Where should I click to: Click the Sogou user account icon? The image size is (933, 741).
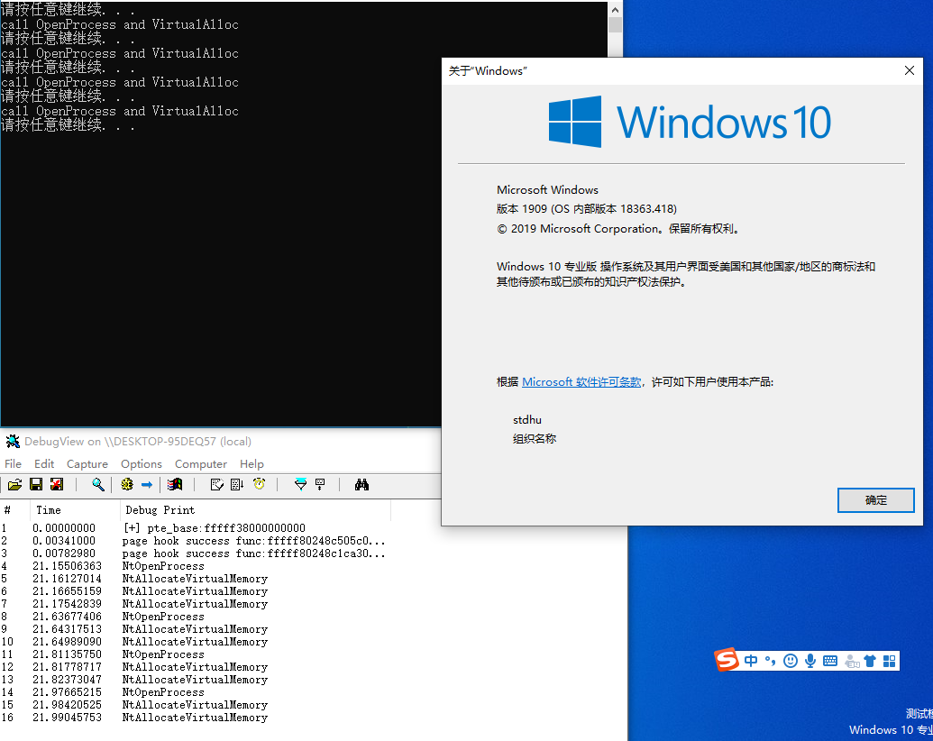click(x=852, y=661)
